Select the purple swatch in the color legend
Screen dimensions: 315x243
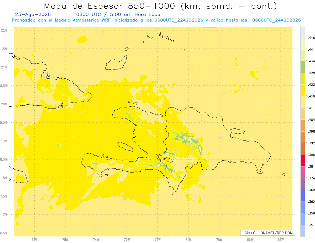coord(303,184)
